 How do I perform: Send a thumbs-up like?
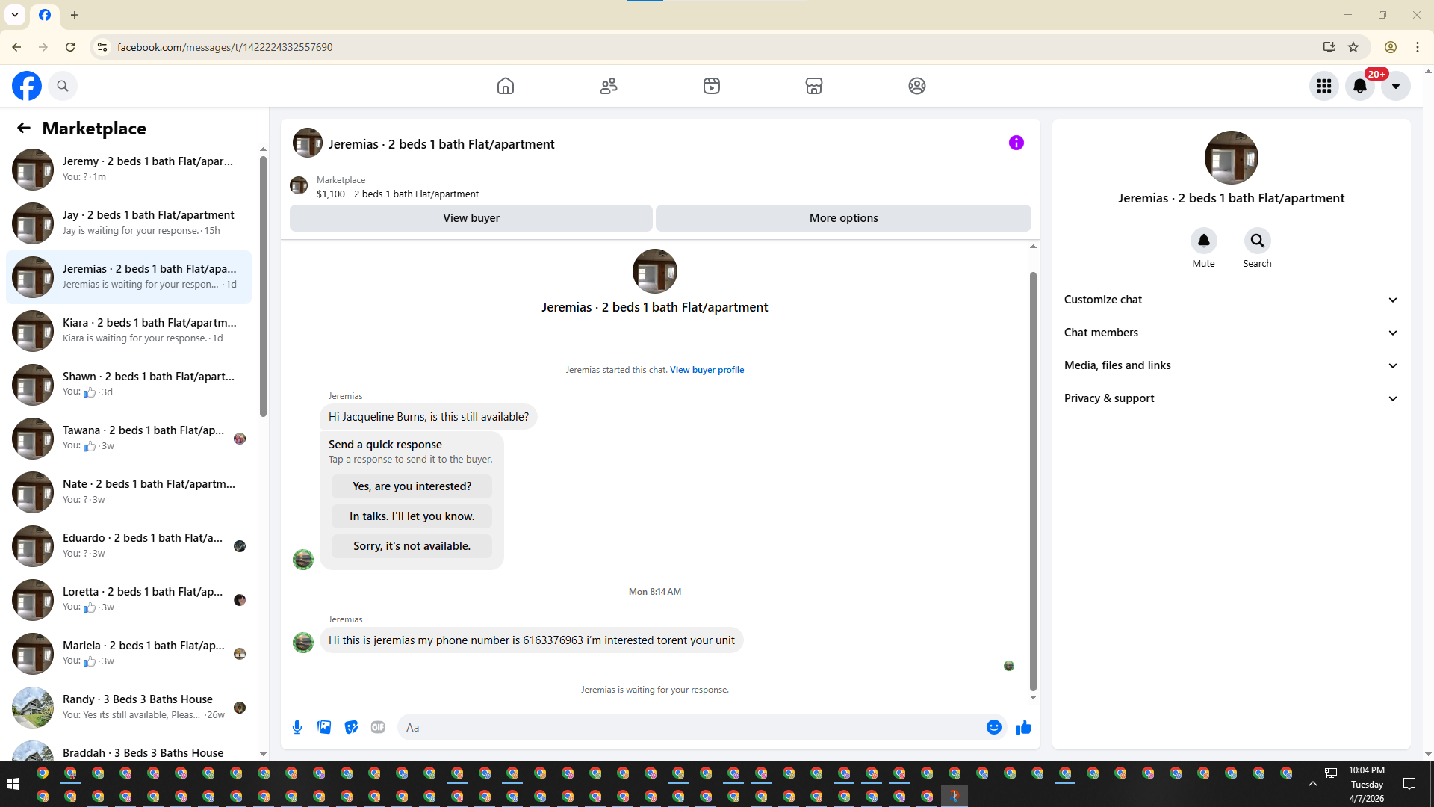[x=1024, y=727]
